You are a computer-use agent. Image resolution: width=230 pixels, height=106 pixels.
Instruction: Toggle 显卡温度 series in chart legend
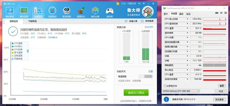coord(17,52)
